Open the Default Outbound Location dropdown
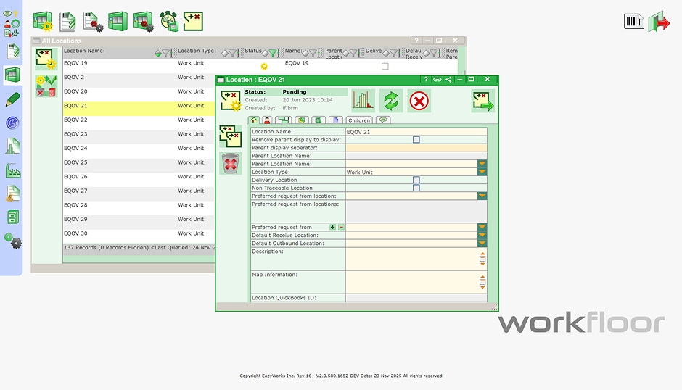This screenshot has height=390, width=682. [482, 244]
